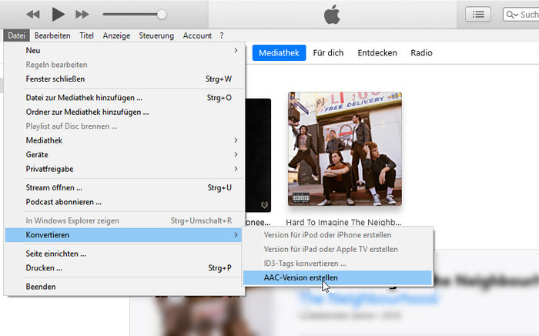Start playback with the play button
Viewport: 539px width, 336px height.
pos(58,15)
